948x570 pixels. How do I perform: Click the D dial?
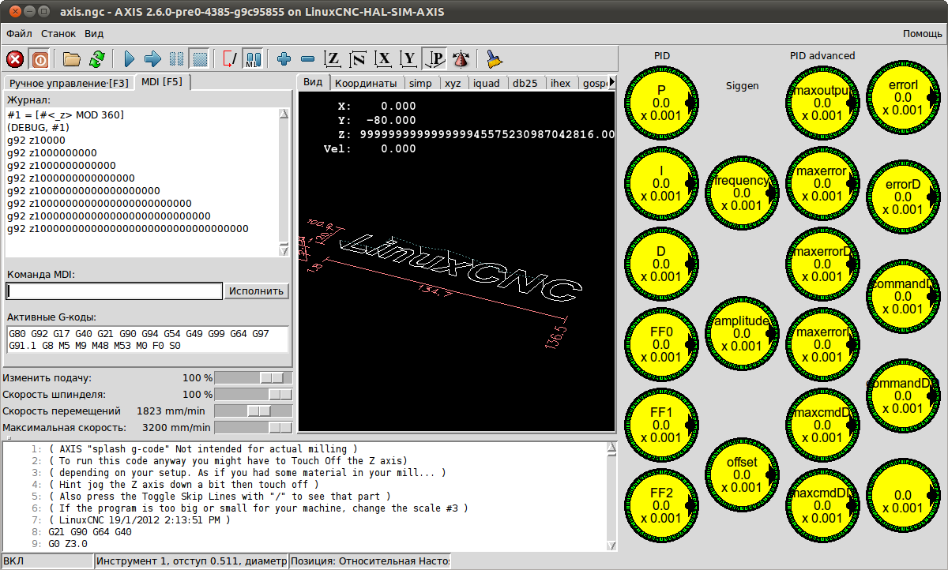661,264
